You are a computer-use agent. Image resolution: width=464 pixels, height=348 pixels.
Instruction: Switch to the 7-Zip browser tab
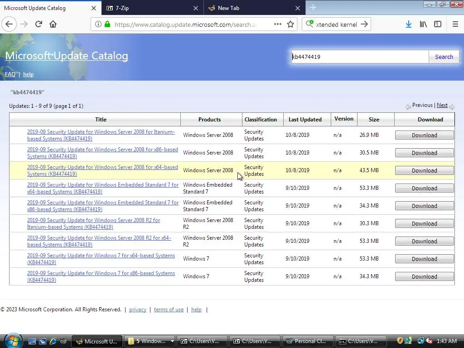click(x=152, y=8)
